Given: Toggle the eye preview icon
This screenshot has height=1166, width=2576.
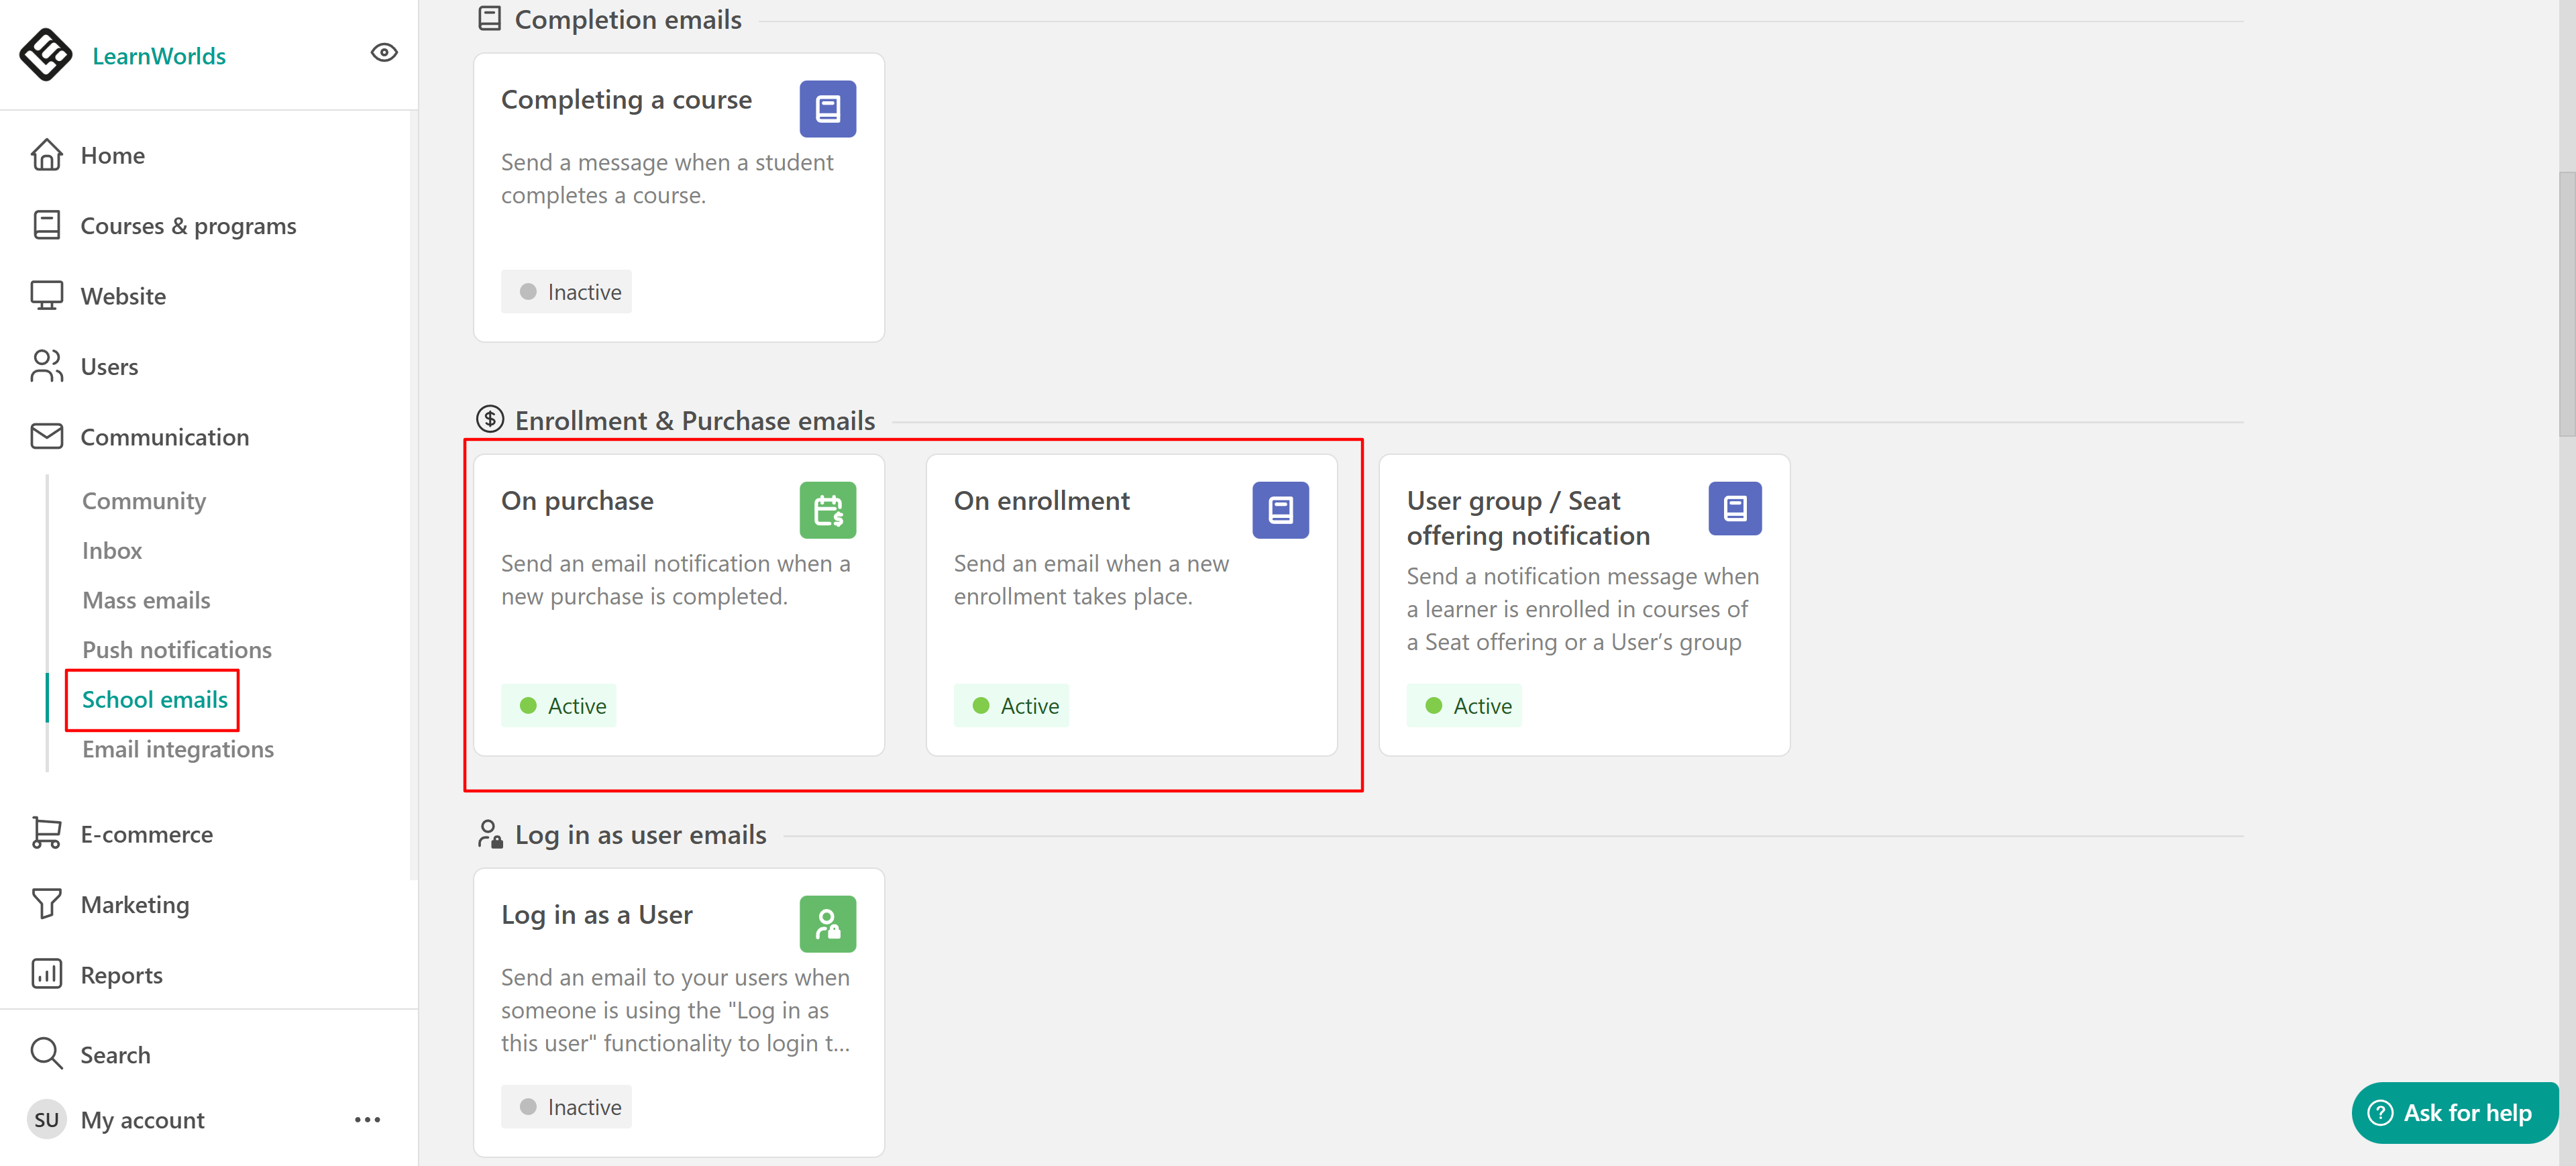Looking at the screenshot, I should click(384, 53).
